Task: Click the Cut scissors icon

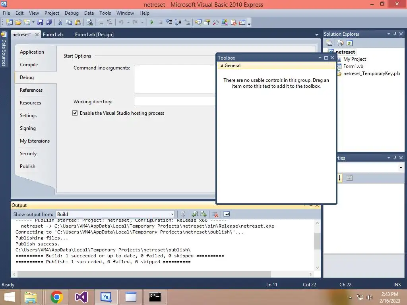Action: [60, 22]
